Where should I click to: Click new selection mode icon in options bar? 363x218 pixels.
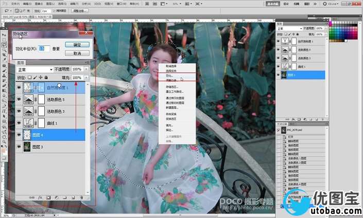(x=16, y=11)
